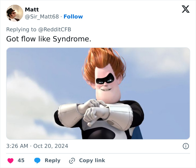Follow Sir_Matt68 via the Follow link
This screenshot has width=196, height=168.
[73, 17]
